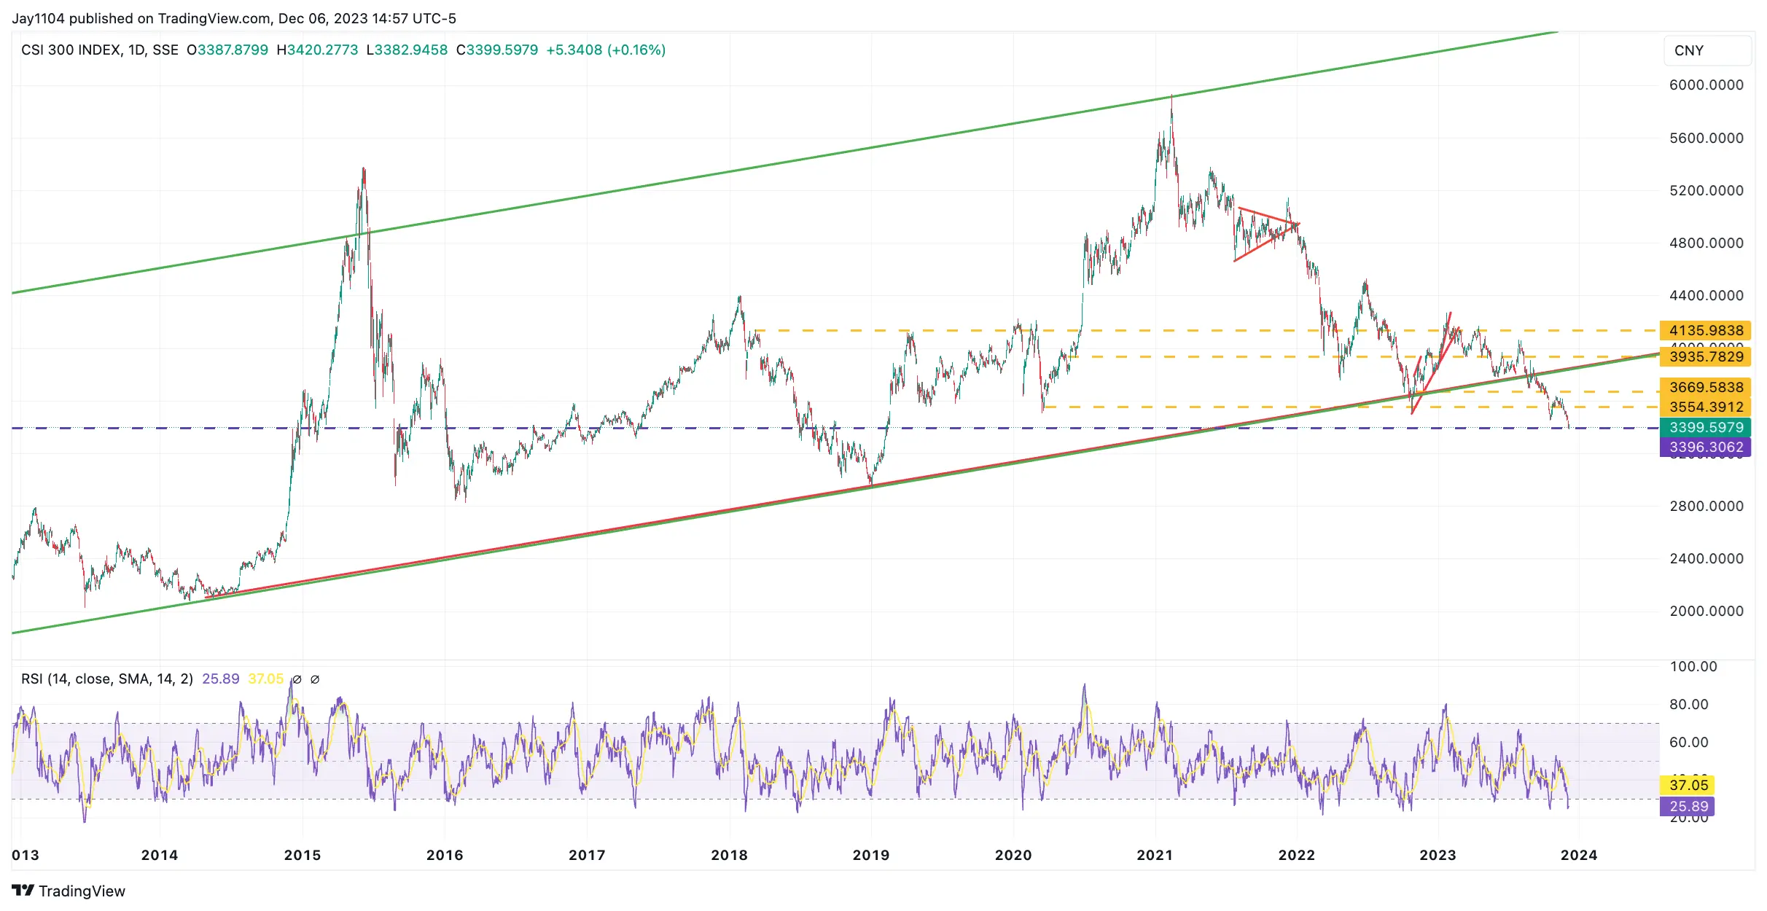
Task: Select the 3935.7829 orange price label
Action: [x=1706, y=356]
